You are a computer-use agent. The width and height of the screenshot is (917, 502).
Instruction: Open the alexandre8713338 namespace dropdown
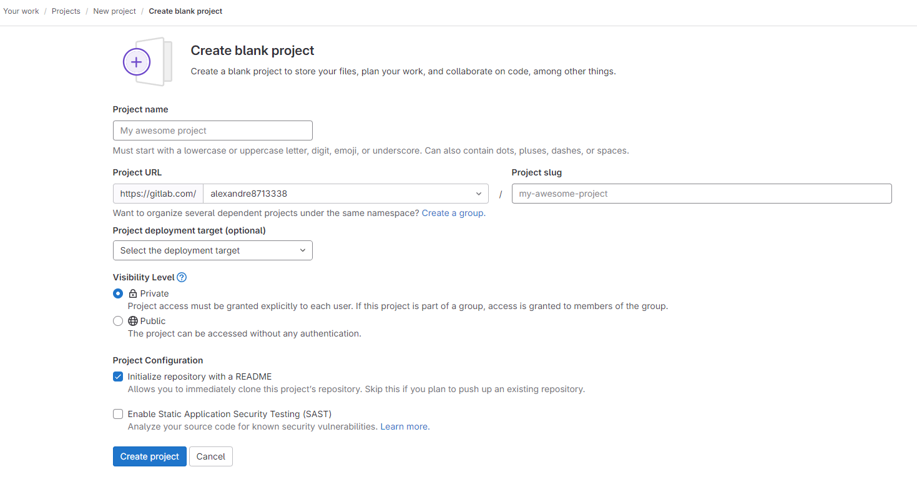346,194
